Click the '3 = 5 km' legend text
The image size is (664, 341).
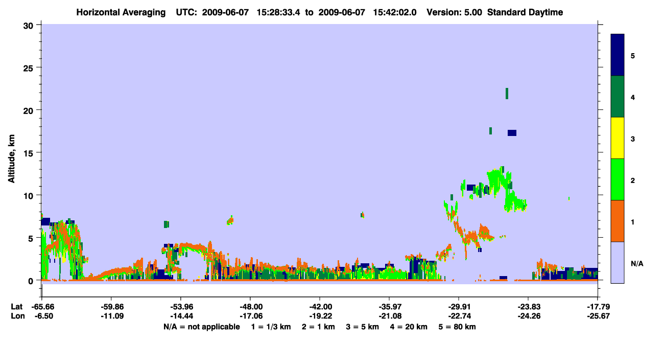[x=363, y=327]
